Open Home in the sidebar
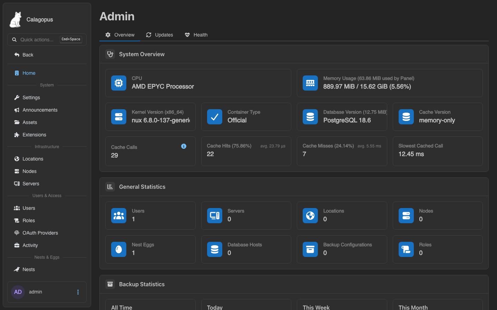Viewport: 497px width, 310px height. click(47, 73)
